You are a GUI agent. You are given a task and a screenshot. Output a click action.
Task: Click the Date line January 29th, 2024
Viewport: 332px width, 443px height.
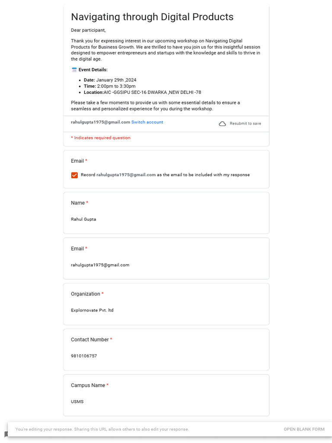coord(110,80)
